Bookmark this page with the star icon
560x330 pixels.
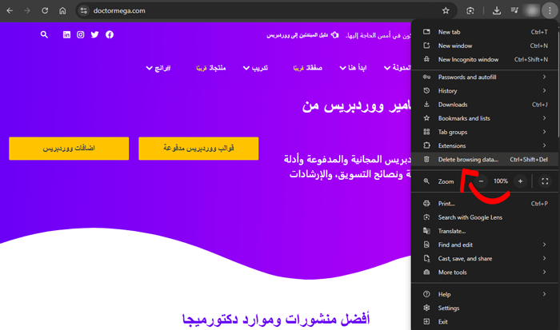[446, 10]
